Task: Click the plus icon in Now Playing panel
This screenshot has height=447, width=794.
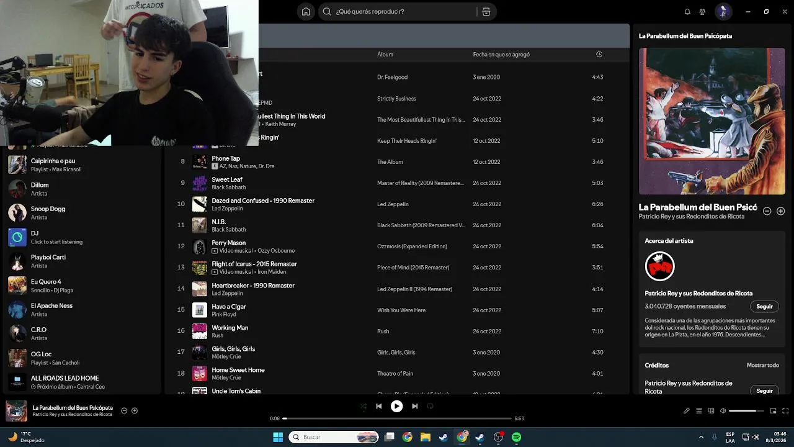Action: (781, 211)
